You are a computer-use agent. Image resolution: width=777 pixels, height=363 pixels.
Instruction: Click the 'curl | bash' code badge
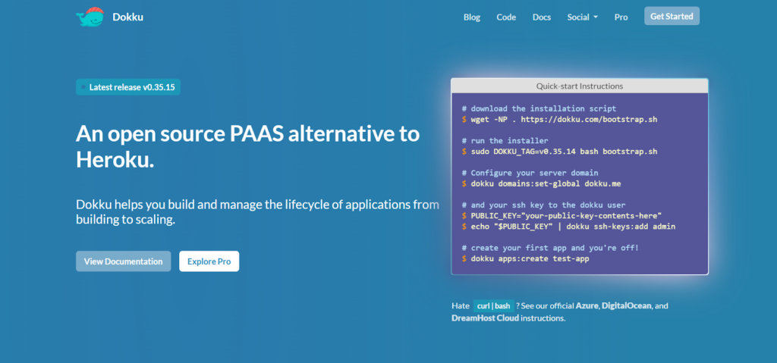pyautogui.click(x=493, y=305)
